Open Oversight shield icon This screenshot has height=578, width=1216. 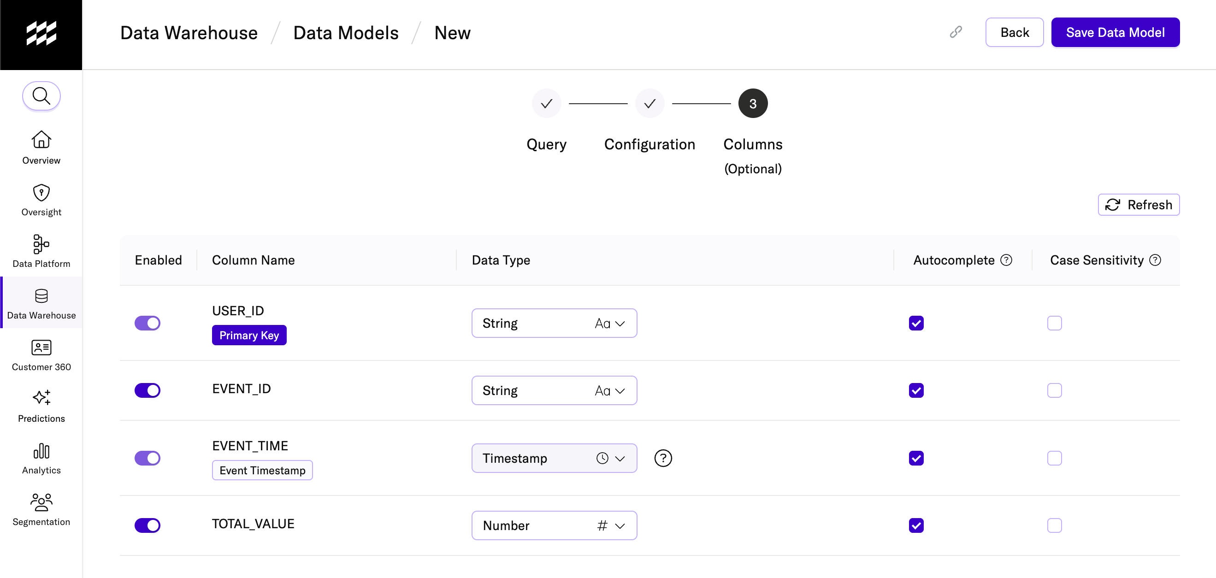41,193
